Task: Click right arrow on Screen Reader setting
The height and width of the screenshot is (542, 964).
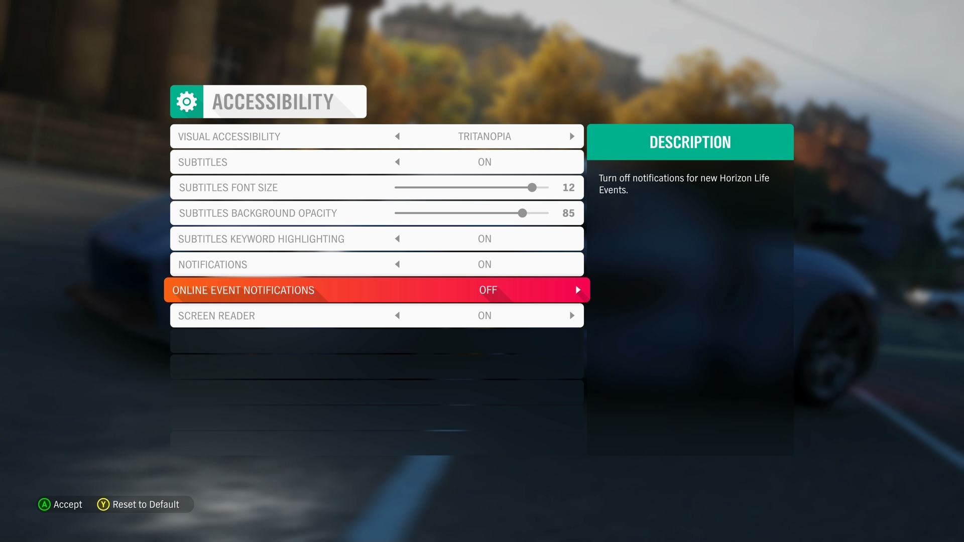Action: click(x=572, y=315)
